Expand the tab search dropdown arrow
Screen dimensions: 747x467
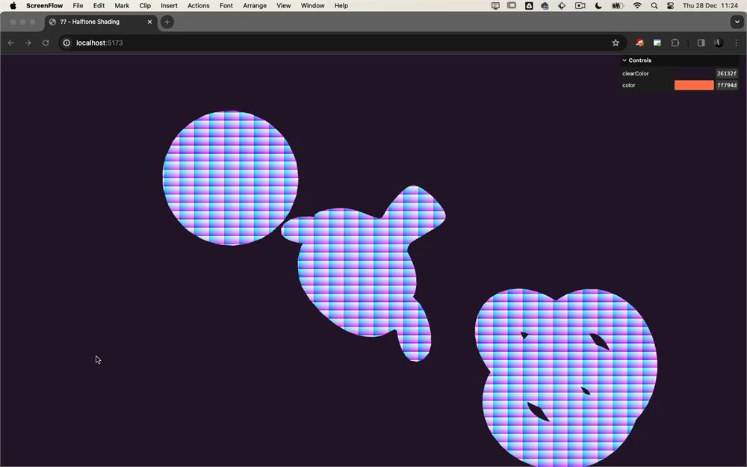[x=737, y=22]
